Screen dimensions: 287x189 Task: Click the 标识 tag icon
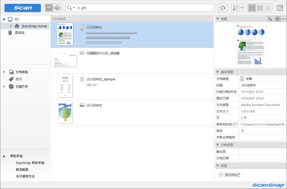(11, 79)
